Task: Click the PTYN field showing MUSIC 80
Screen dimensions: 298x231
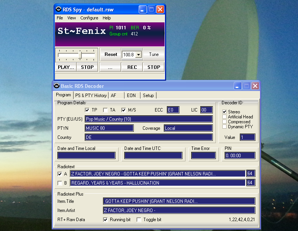Action: [x=109, y=128]
